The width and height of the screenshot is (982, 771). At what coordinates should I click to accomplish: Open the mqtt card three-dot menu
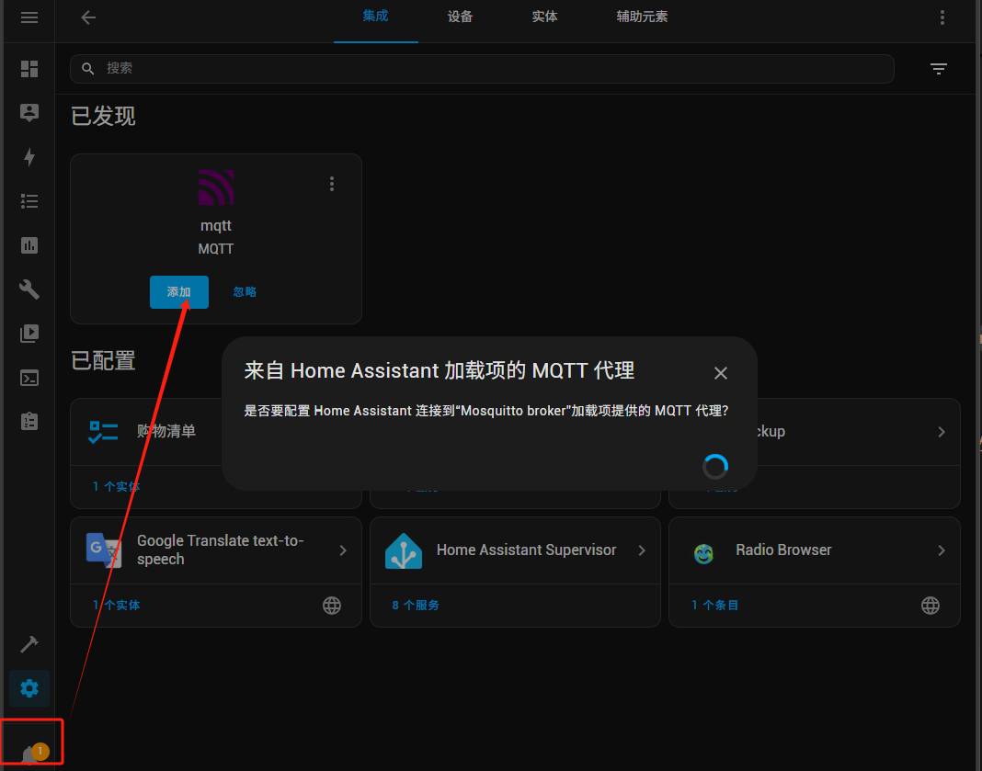(332, 184)
